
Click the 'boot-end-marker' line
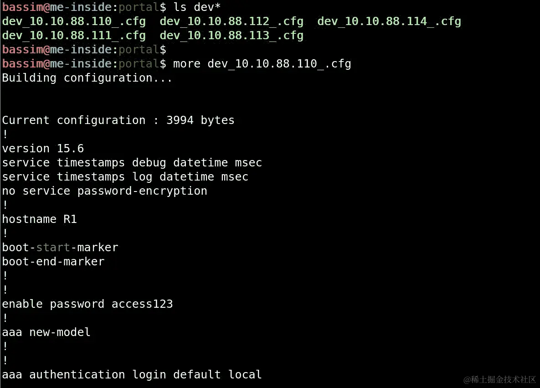coord(53,262)
